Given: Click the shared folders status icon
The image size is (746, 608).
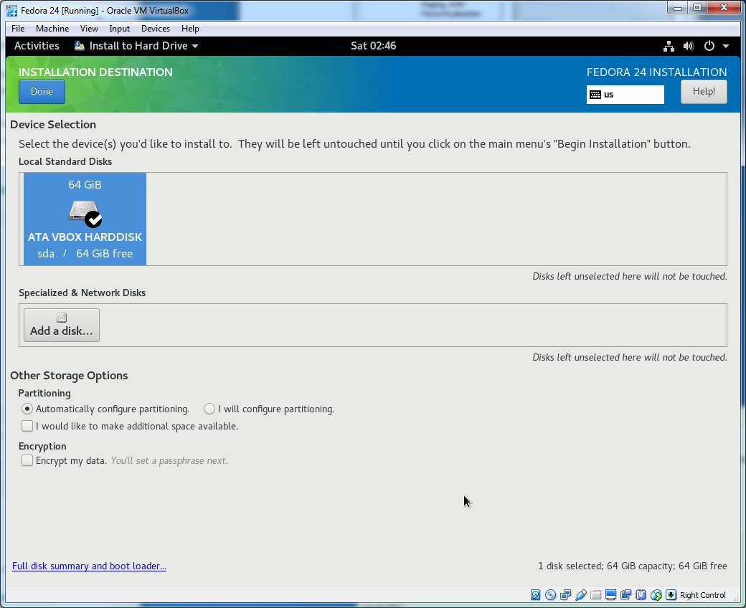Looking at the screenshot, I should 595,594.
